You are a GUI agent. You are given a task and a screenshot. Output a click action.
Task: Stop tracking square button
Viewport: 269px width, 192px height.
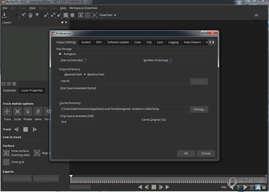26,129
